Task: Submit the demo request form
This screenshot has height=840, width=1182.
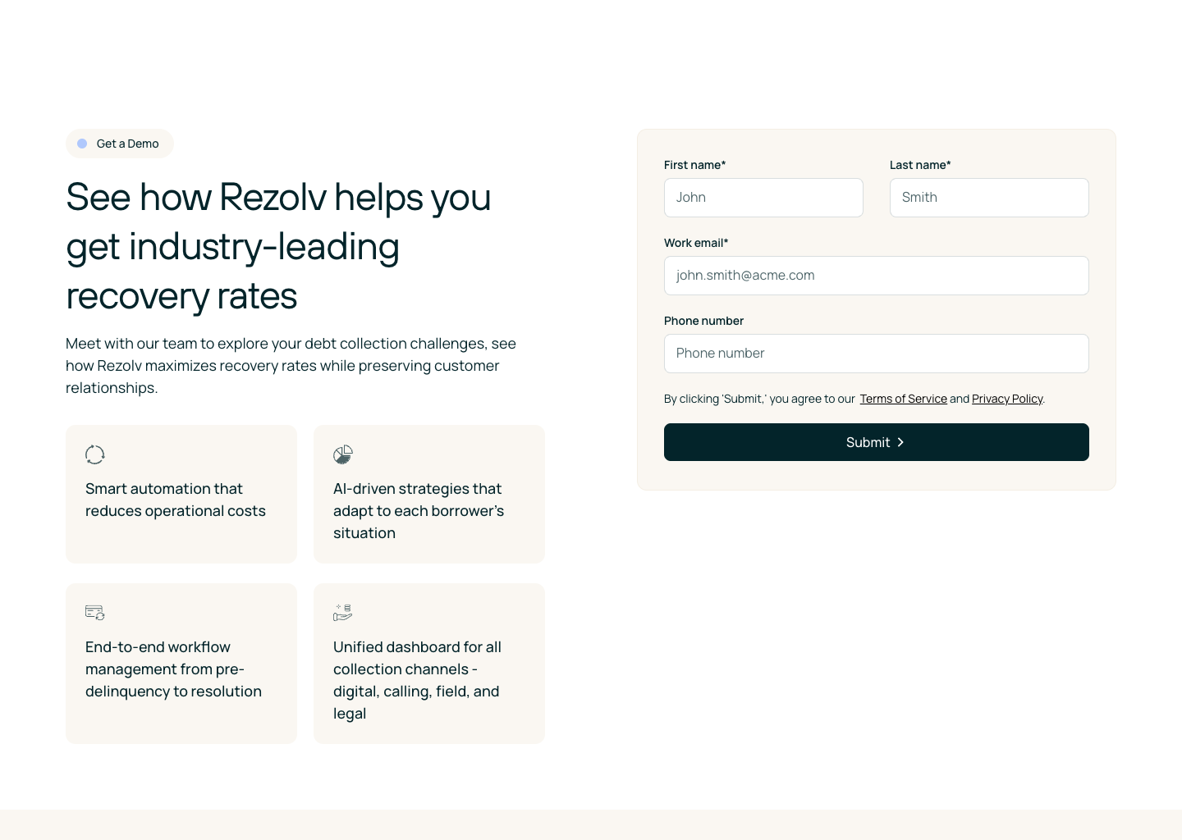Action: [x=877, y=442]
